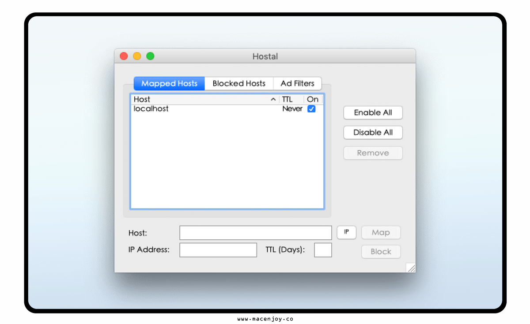This screenshot has width=530, height=324.
Task: Sort the list by Host column header
Action: click(205, 100)
